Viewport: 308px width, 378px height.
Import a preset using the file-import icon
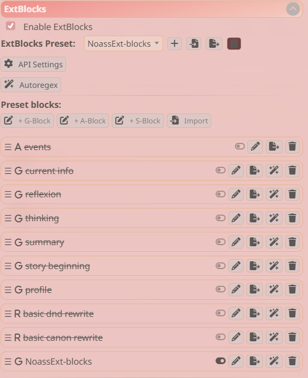pyautogui.click(x=193, y=43)
